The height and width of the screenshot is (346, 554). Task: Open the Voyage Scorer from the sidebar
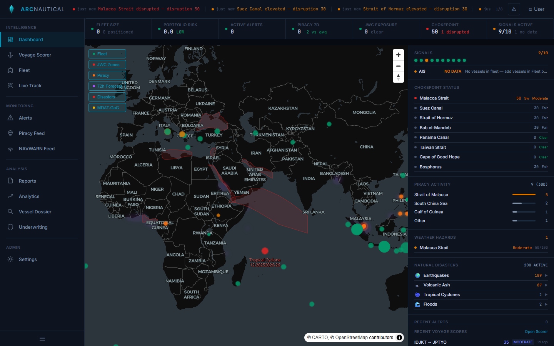click(35, 55)
